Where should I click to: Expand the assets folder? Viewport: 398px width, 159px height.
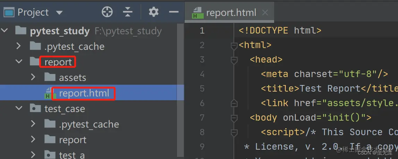point(33,77)
